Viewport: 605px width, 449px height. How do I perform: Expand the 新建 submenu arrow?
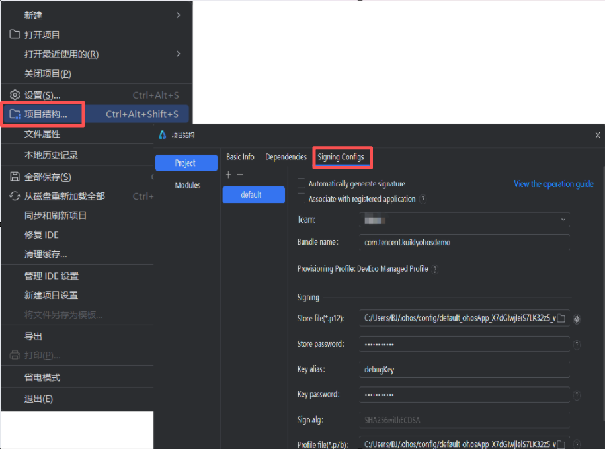(x=179, y=15)
